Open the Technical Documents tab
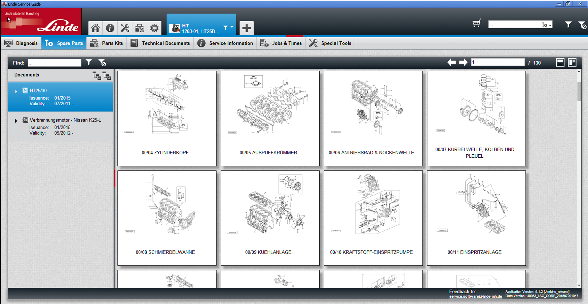The image size is (588, 304). point(160,43)
